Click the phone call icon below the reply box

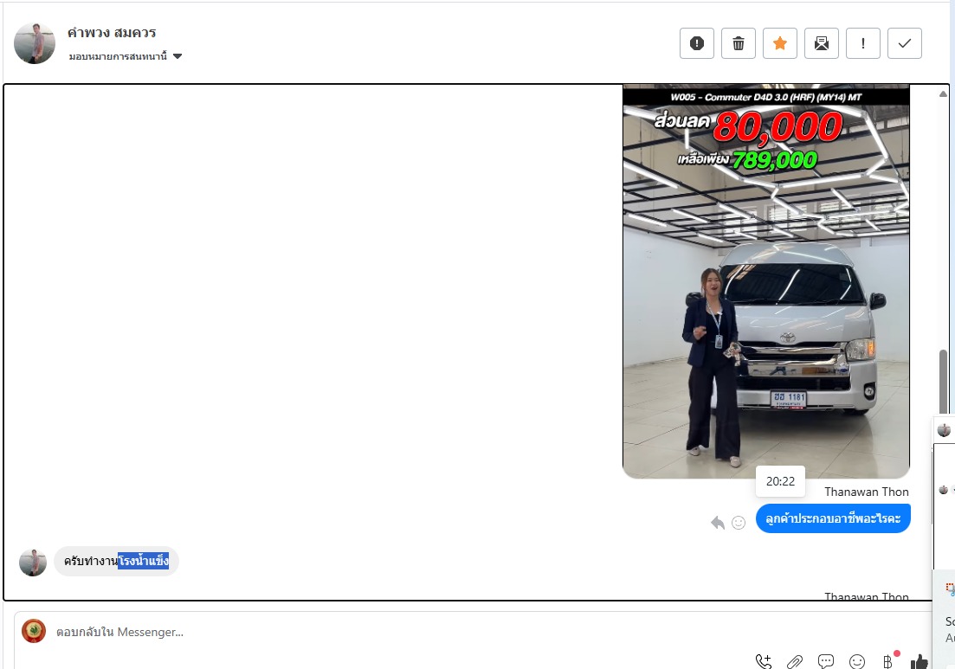click(763, 661)
